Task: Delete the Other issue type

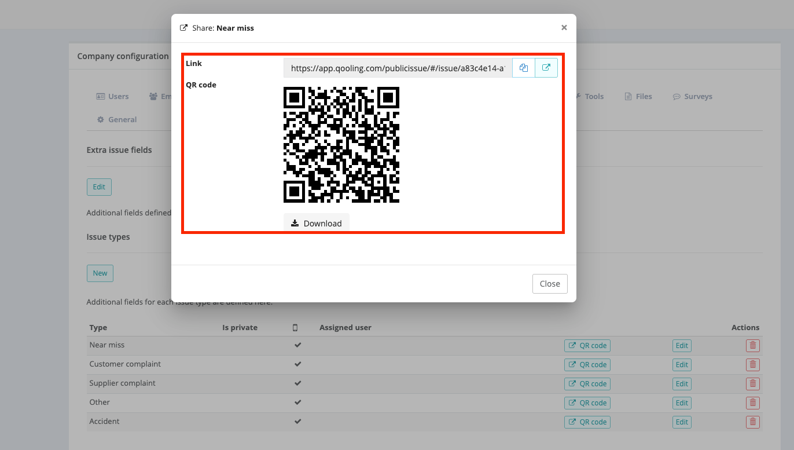Action: click(752, 403)
